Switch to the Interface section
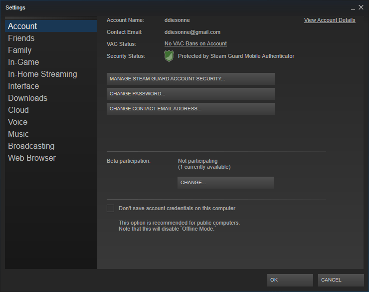The width and height of the screenshot is (369, 292). pyautogui.click(x=23, y=86)
